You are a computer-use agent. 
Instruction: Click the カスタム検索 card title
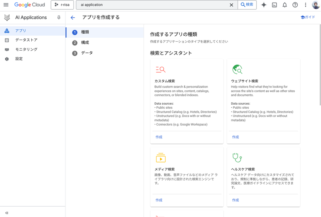pyautogui.click(x=165, y=81)
